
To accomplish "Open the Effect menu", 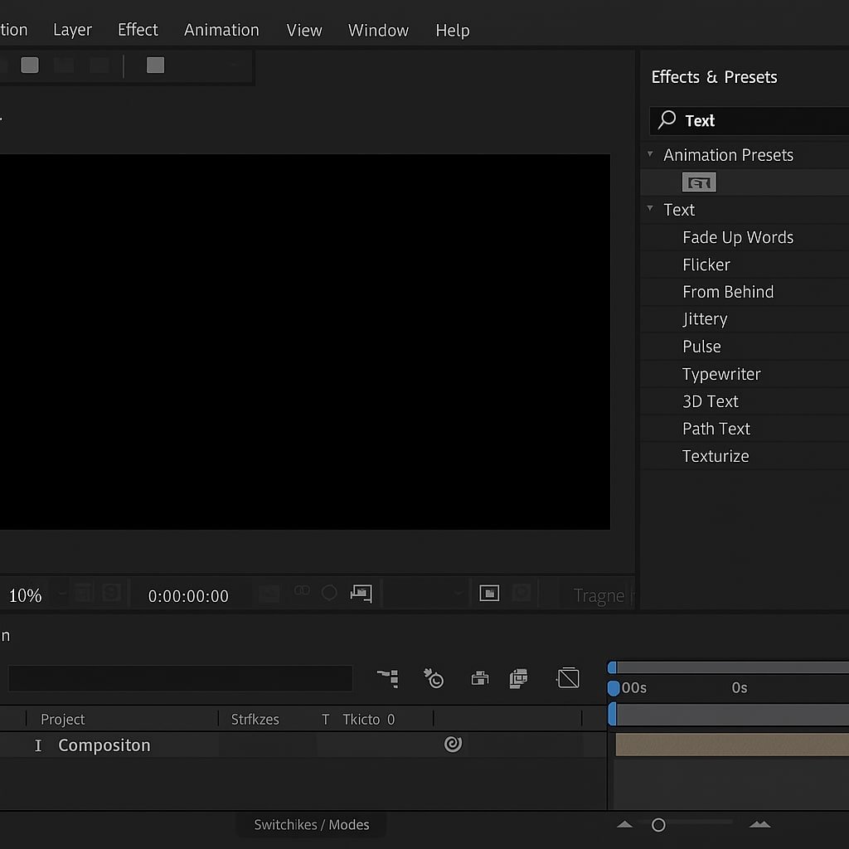I will click(138, 30).
